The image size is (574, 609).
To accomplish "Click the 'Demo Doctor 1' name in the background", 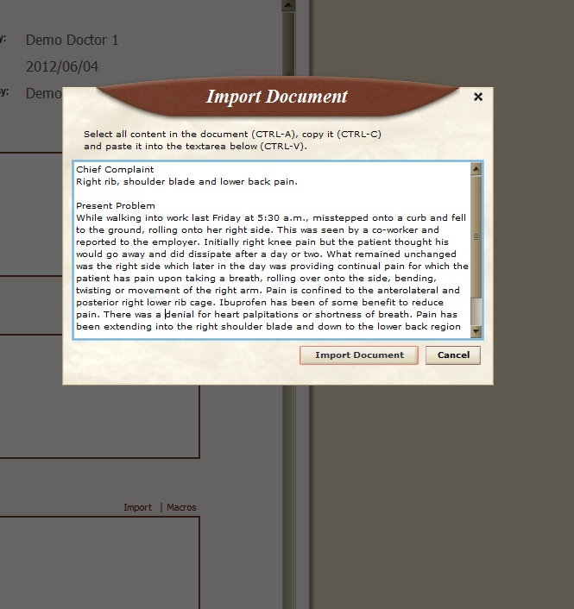I will [x=73, y=40].
